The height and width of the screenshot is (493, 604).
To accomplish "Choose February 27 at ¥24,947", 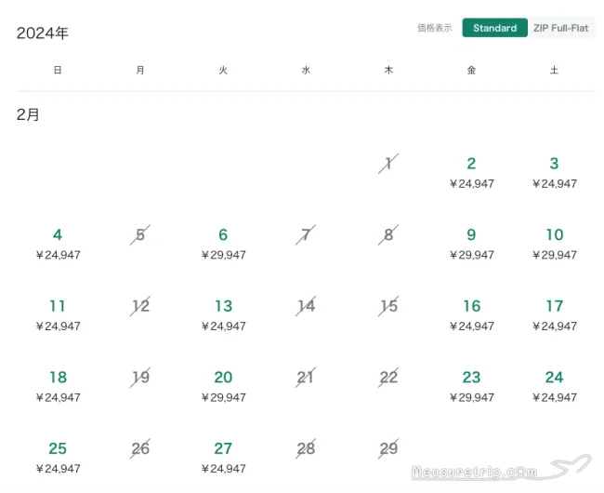I will click(x=223, y=458).
